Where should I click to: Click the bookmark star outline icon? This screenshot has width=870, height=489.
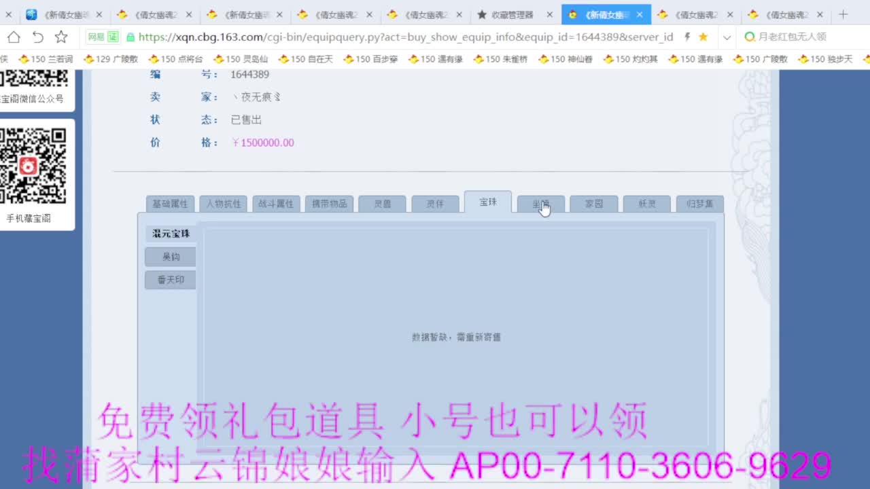tap(61, 37)
